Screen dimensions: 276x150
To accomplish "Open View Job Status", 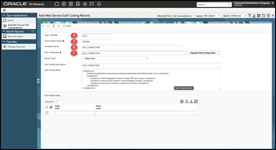I will pyautogui.click(x=19, y=36).
